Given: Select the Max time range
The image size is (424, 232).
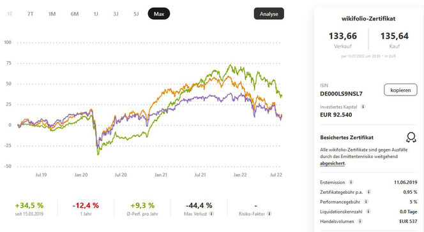Looking at the screenshot, I should [159, 14].
